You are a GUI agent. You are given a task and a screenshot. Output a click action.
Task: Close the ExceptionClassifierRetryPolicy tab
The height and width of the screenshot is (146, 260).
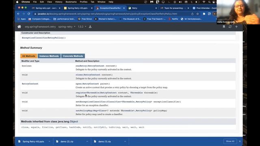click(124, 8)
